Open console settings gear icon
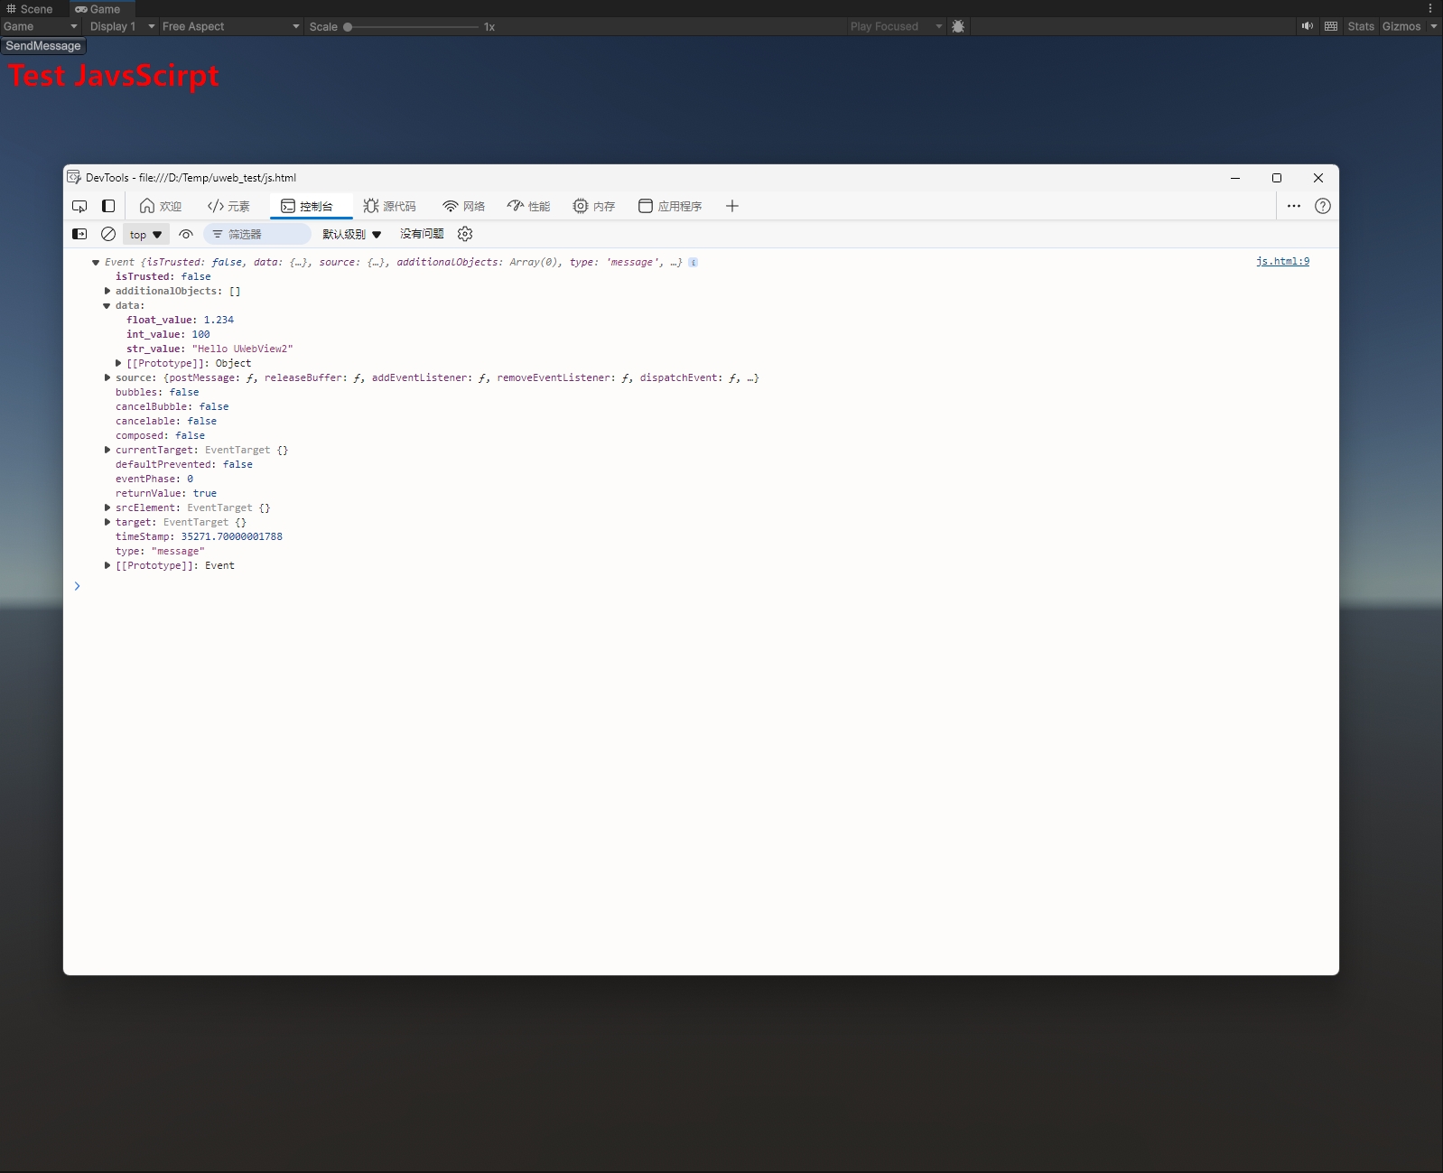 465,234
